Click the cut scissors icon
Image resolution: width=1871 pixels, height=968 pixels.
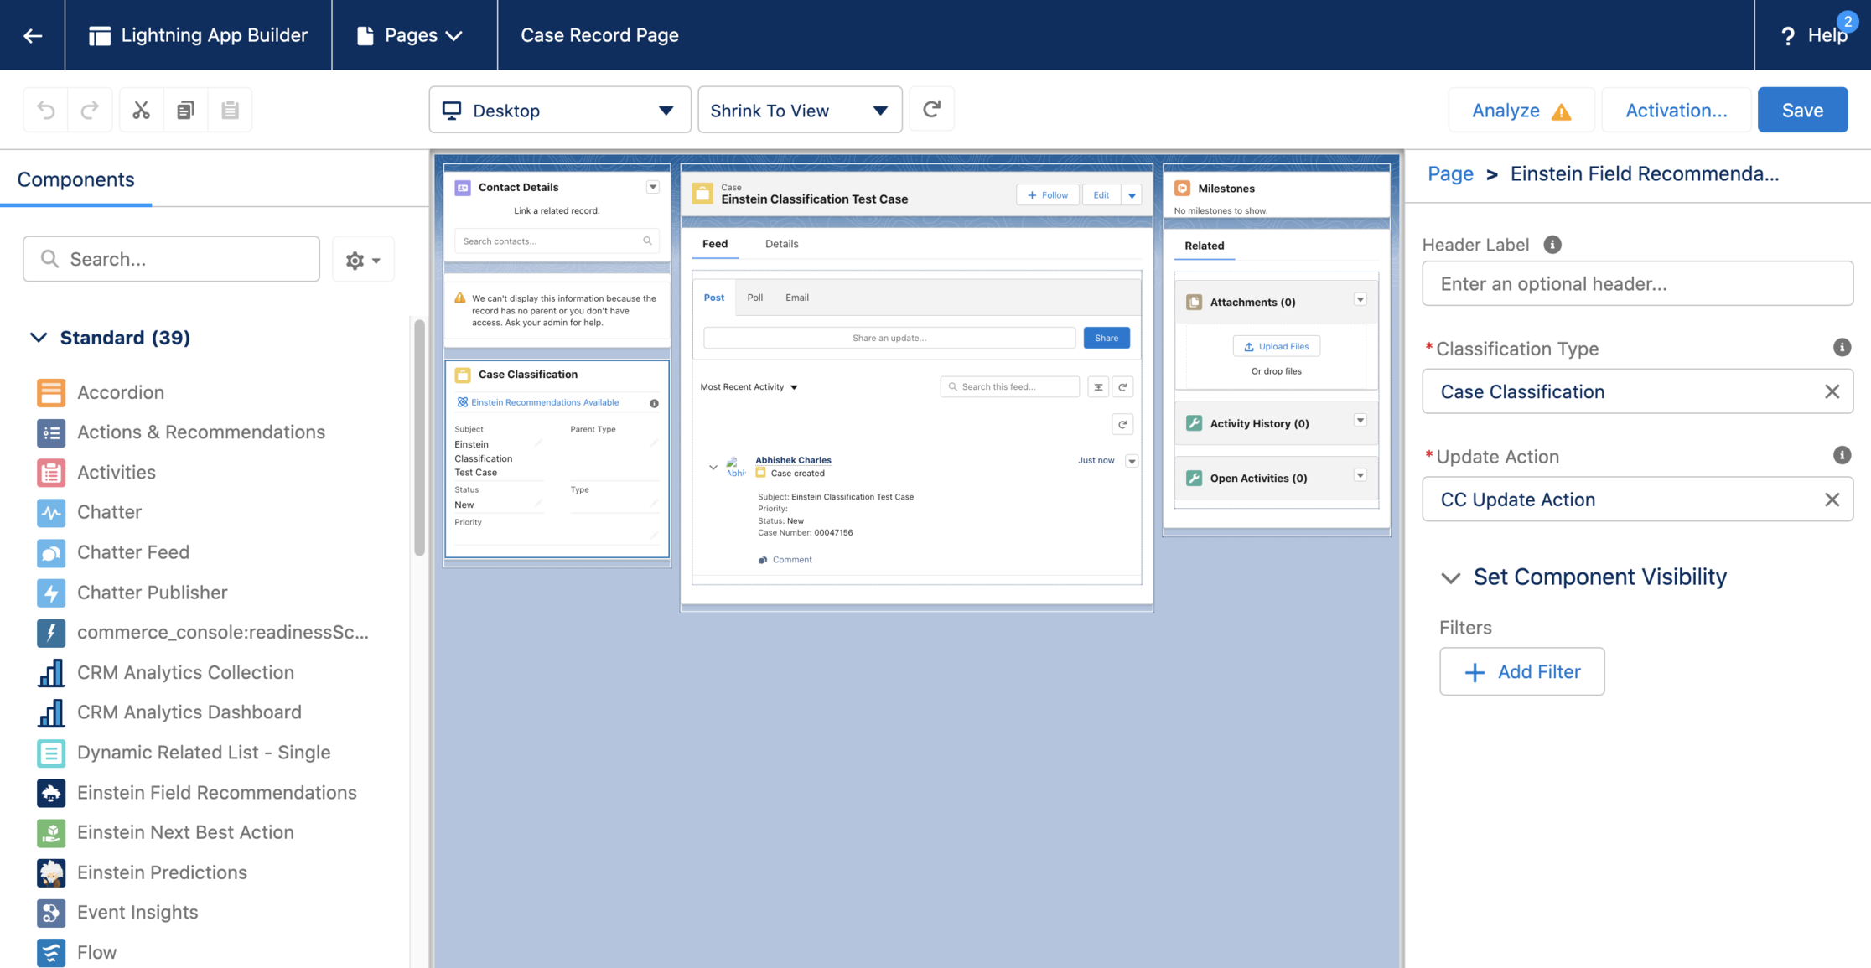141,110
